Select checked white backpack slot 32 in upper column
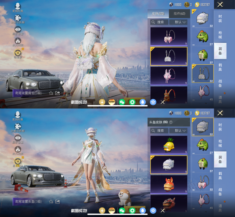The width and height of the screenshot is (235, 217). coord(202,74)
